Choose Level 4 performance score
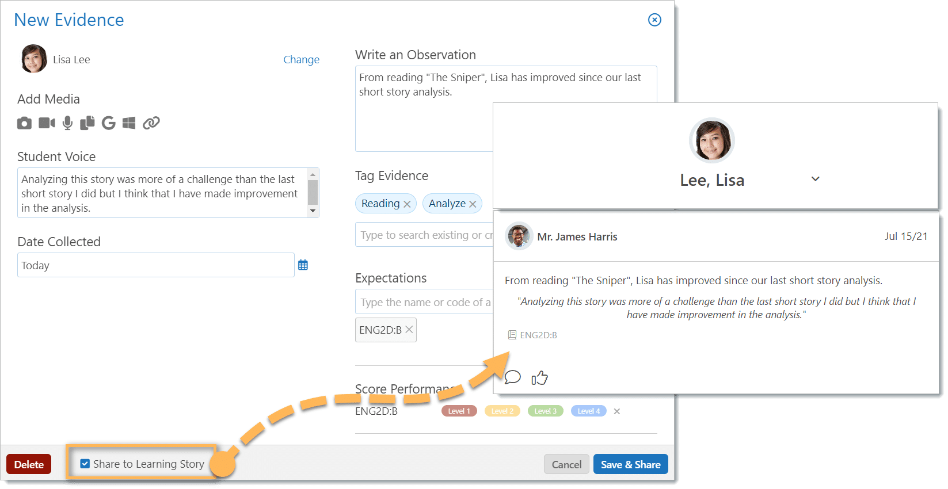The height and width of the screenshot is (489, 948). (588, 411)
